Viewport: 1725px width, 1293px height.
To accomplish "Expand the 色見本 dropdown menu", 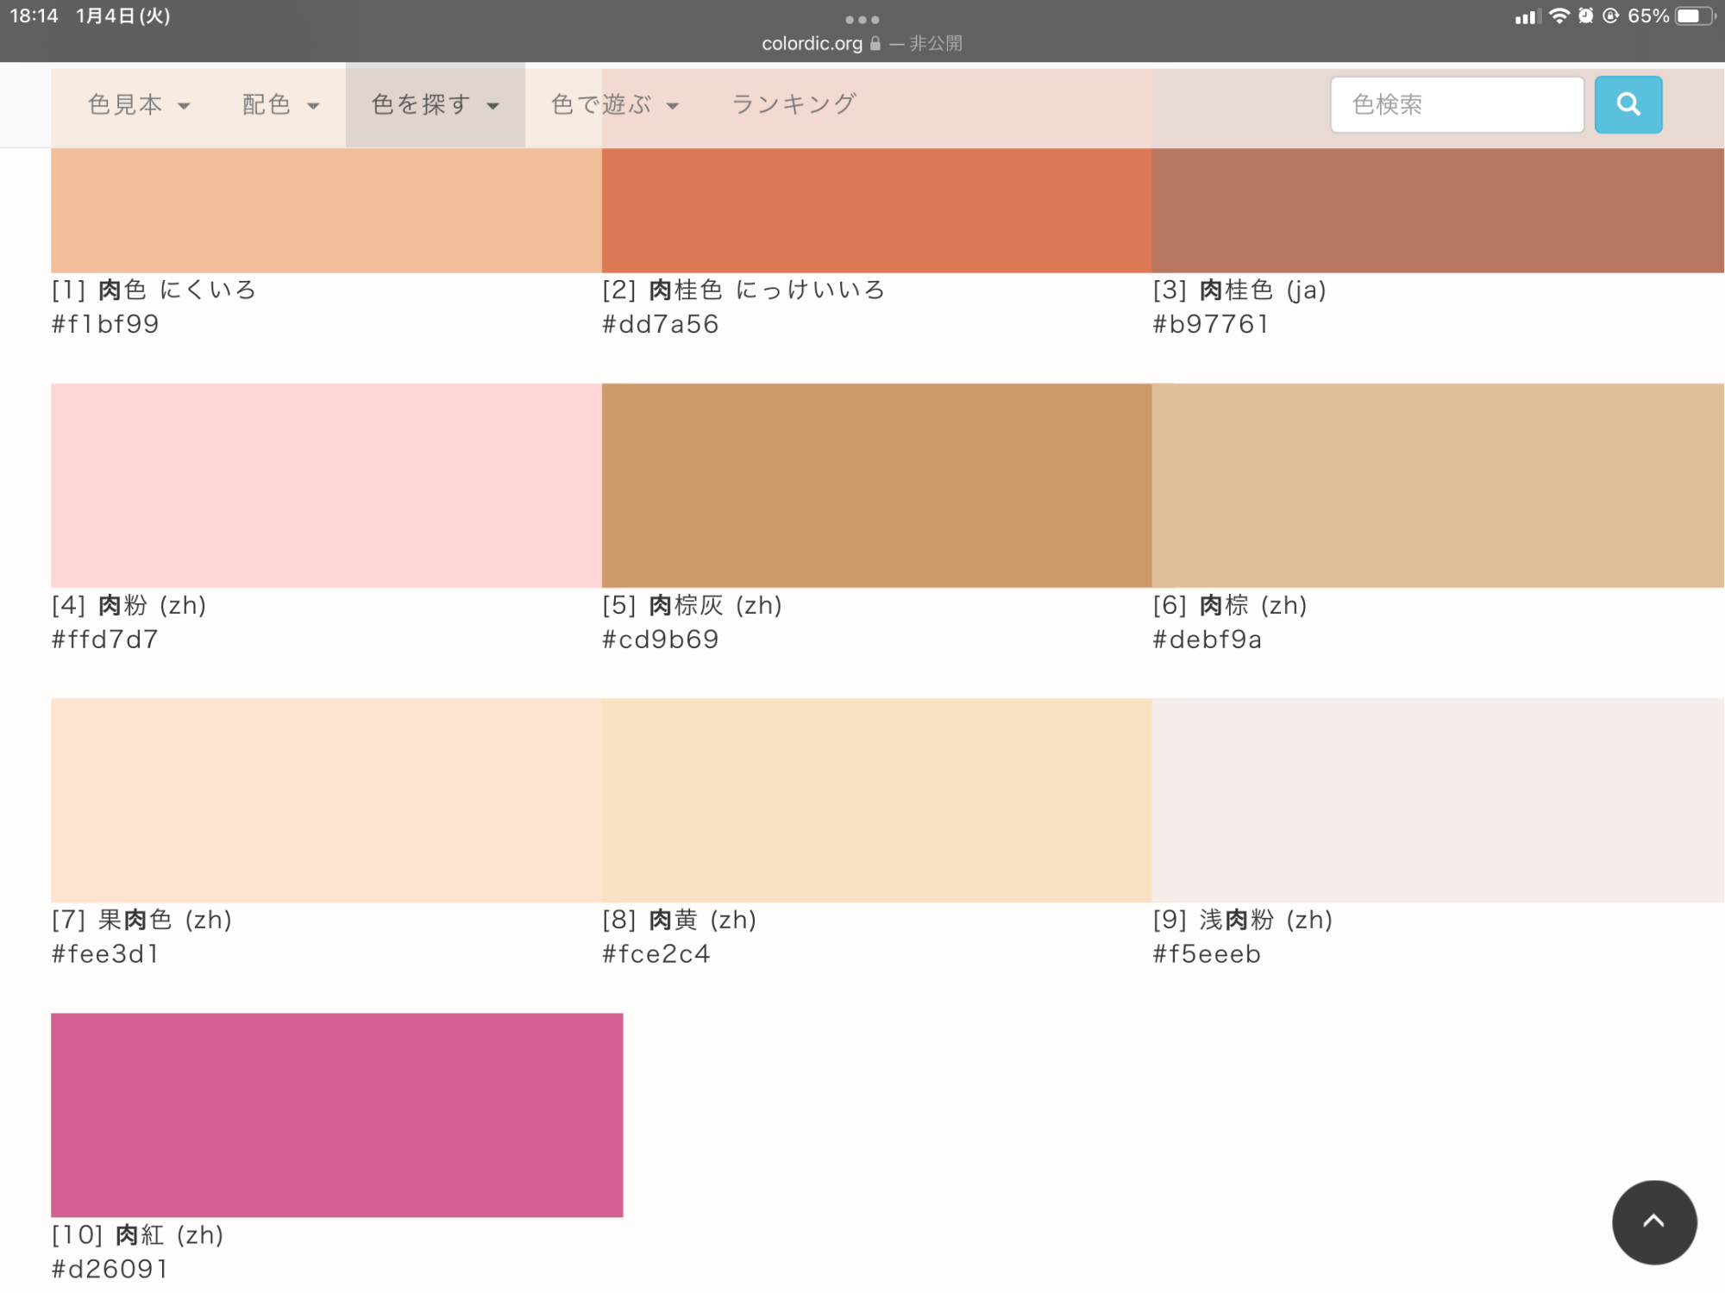I will tap(138, 105).
